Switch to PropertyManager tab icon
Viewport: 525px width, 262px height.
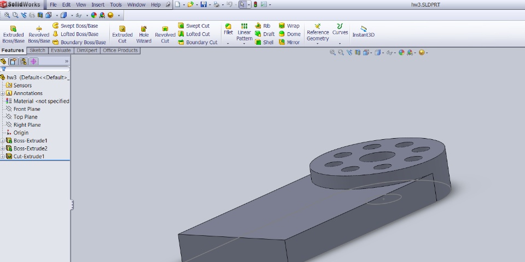click(x=13, y=61)
